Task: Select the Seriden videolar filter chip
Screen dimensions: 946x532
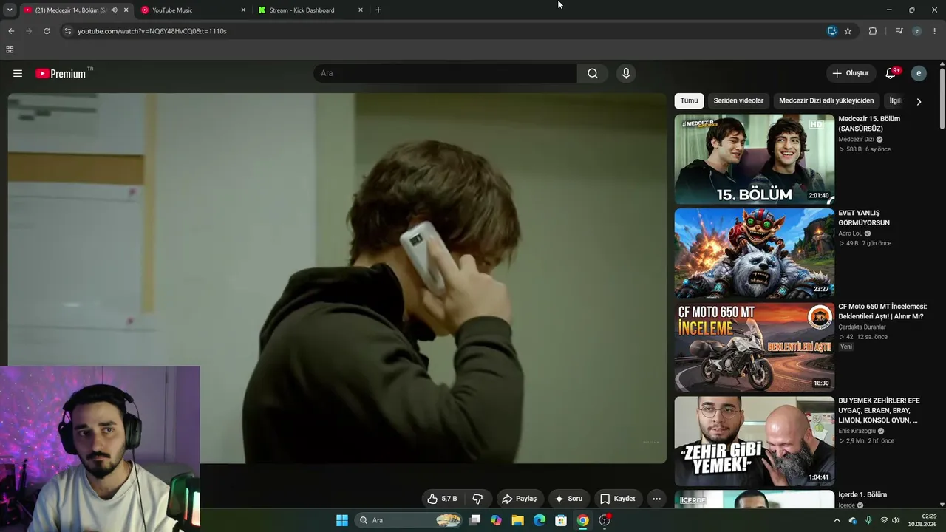Action: tap(738, 100)
